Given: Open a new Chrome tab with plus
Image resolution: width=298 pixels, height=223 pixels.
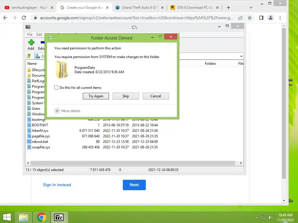Looking at the screenshot, I should click(228, 8).
